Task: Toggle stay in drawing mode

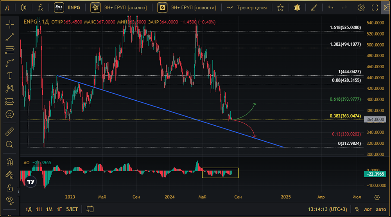Action: coord(10,175)
